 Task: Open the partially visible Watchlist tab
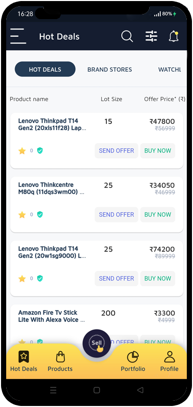(x=169, y=70)
